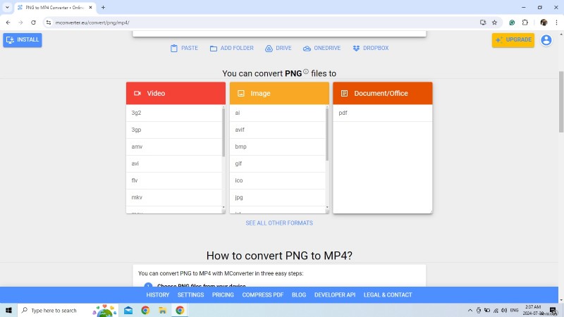
Task: Select pdf document format
Action: coord(383,113)
